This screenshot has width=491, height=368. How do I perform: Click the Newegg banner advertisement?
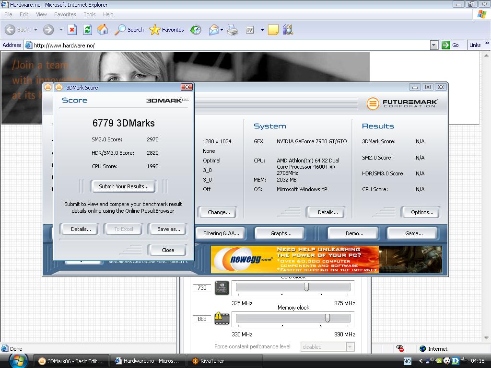click(326, 259)
